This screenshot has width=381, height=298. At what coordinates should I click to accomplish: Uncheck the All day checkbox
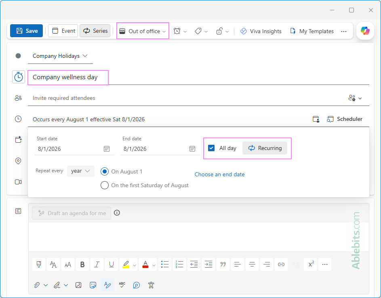(211, 148)
